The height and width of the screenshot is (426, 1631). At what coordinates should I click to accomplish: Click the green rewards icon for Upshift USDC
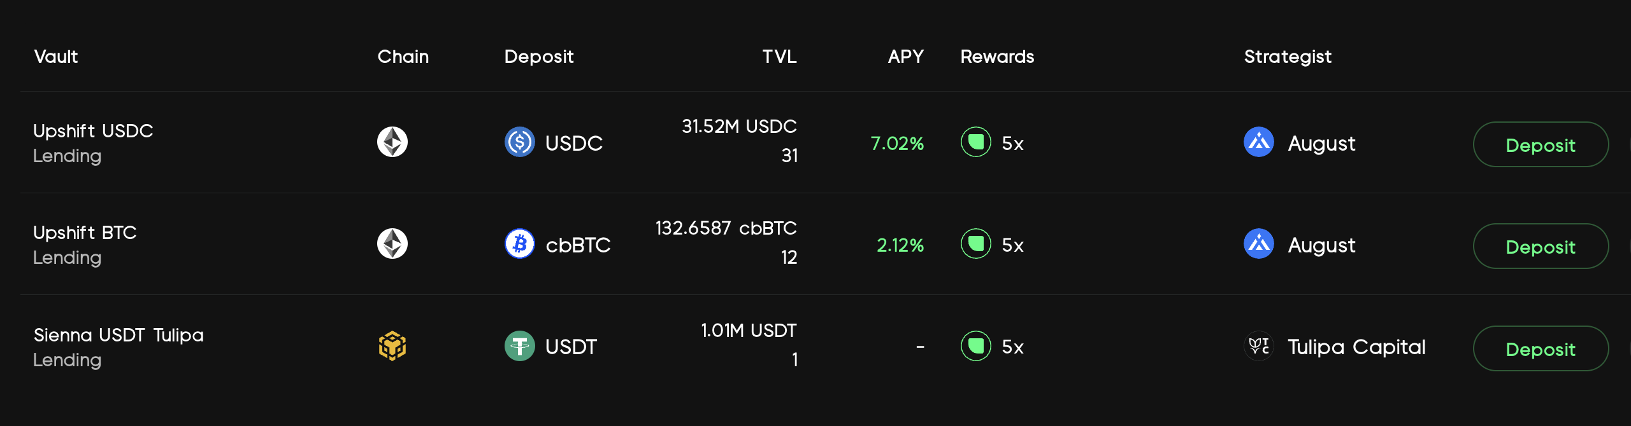(x=975, y=142)
